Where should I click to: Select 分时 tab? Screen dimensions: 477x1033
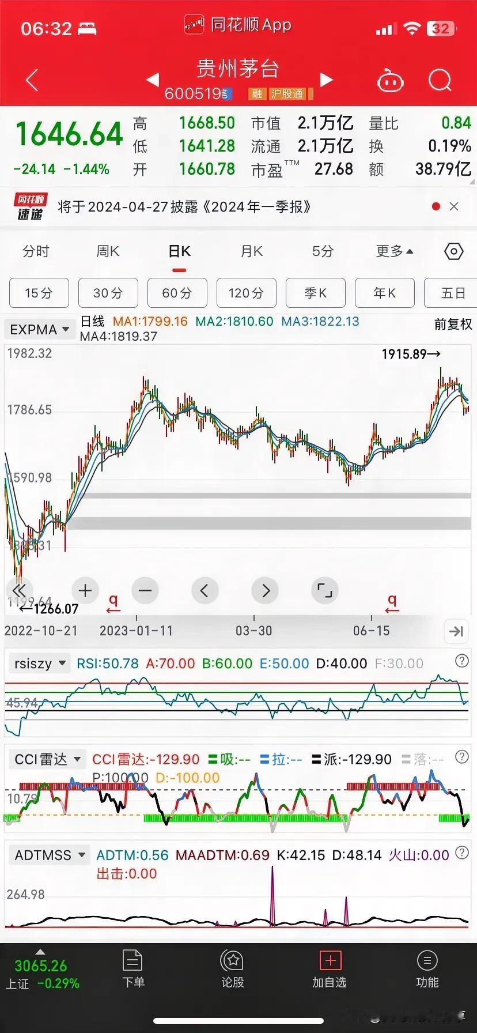(36, 251)
